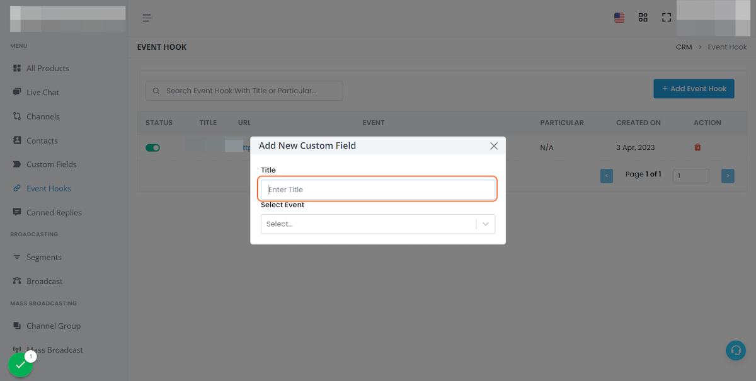The image size is (756, 381).
Task: Toggle fullscreen mode icon
Action: tap(666, 18)
